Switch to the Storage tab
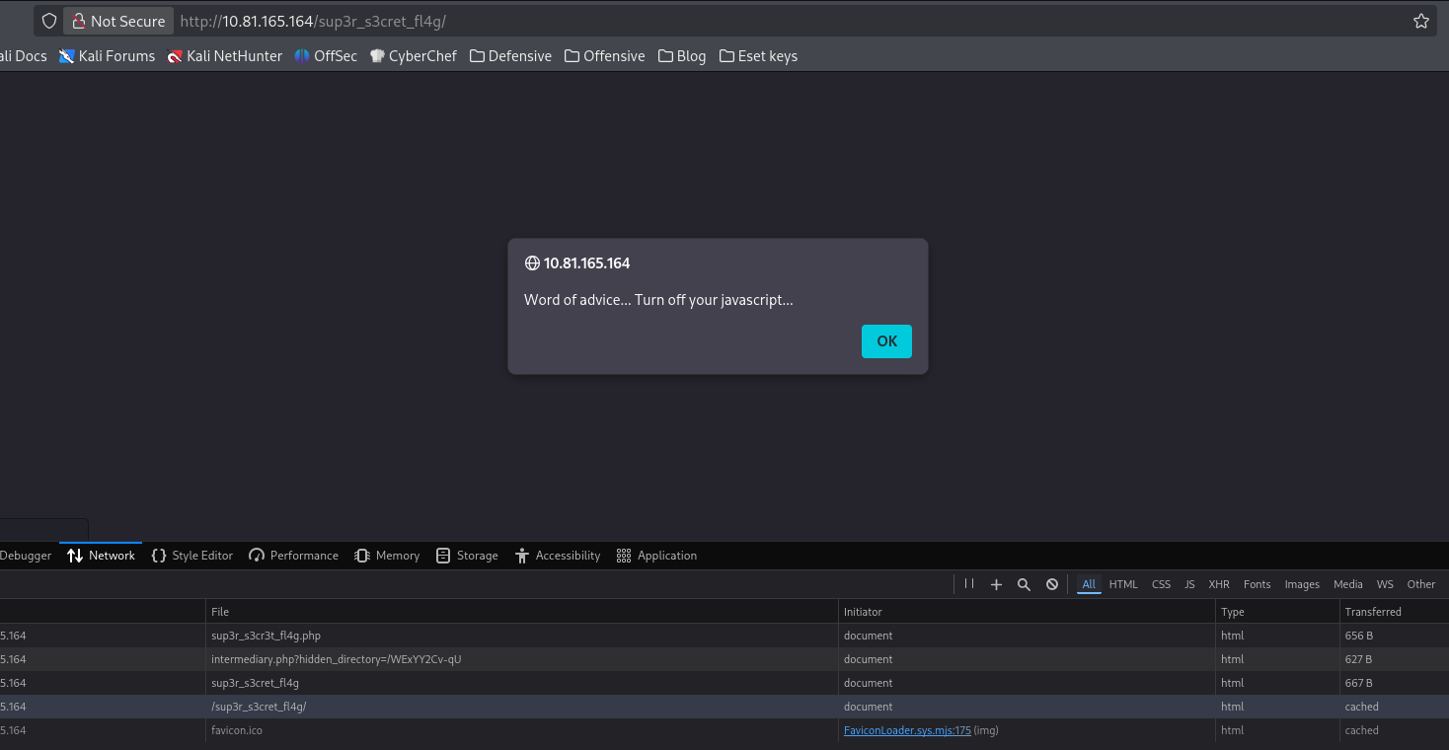The height and width of the screenshot is (750, 1449). pyautogui.click(x=467, y=556)
